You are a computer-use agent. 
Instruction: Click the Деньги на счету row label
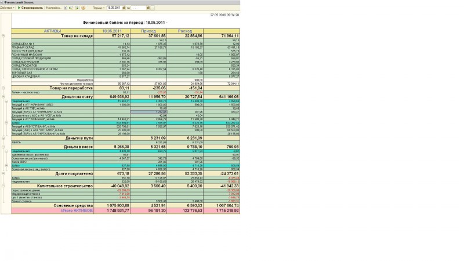coord(77,97)
